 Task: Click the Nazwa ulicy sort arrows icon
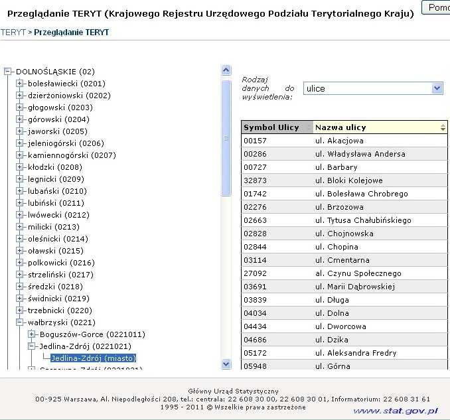point(443,127)
